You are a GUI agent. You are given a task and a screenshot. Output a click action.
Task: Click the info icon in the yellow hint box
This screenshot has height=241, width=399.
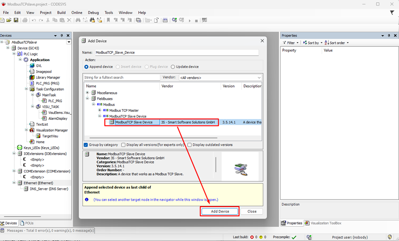87,199
